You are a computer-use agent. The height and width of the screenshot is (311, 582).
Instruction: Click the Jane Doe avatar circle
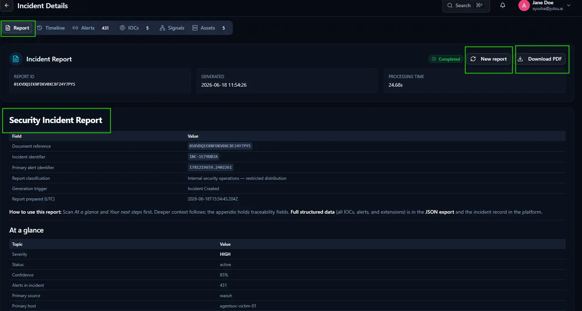pyautogui.click(x=524, y=5)
